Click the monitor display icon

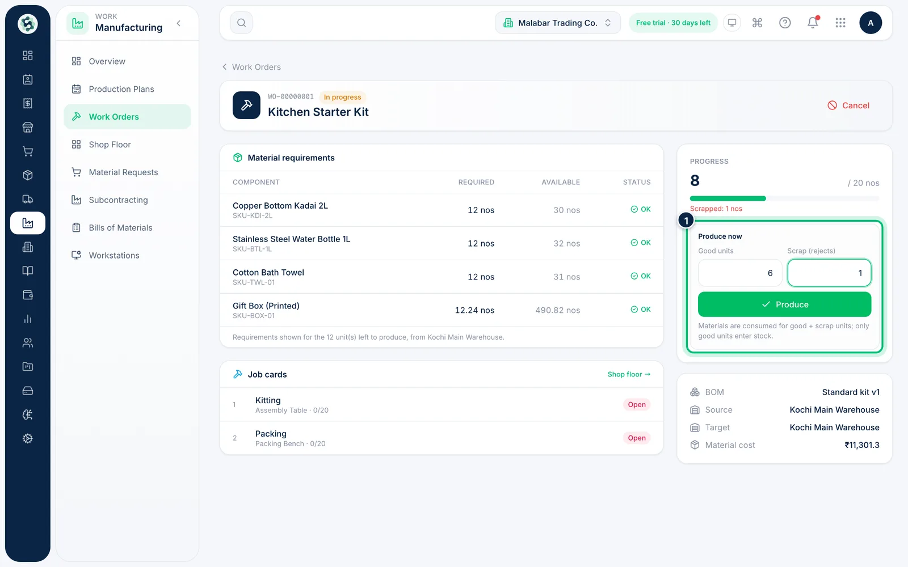point(732,23)
